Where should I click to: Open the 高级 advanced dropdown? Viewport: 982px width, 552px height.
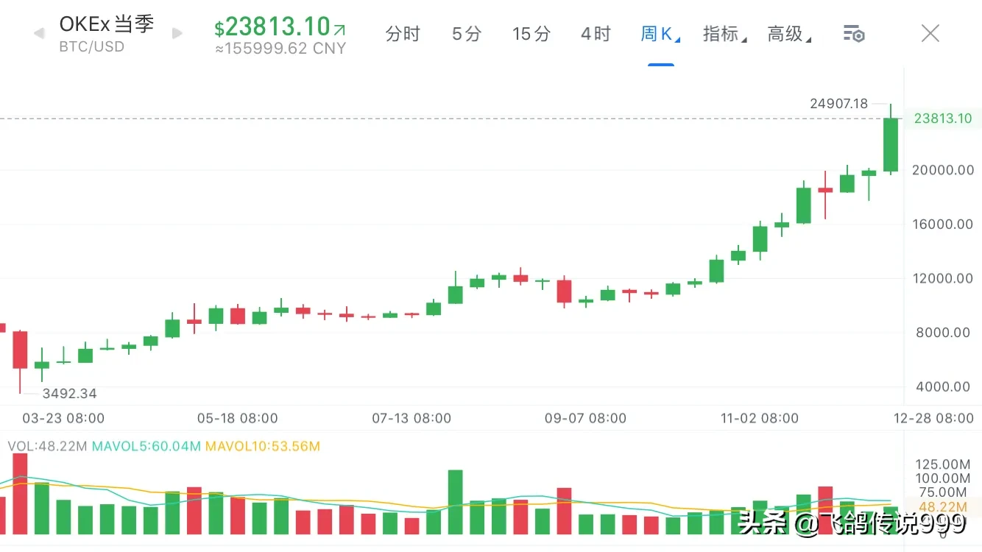click(x=789, y=34)
